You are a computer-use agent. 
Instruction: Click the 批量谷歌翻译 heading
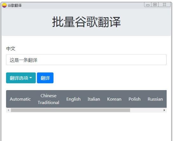[86, 22]
